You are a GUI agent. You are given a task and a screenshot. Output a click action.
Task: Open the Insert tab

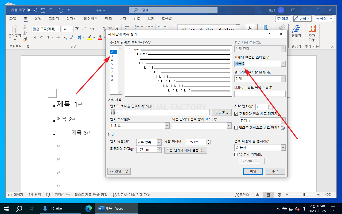38,19
